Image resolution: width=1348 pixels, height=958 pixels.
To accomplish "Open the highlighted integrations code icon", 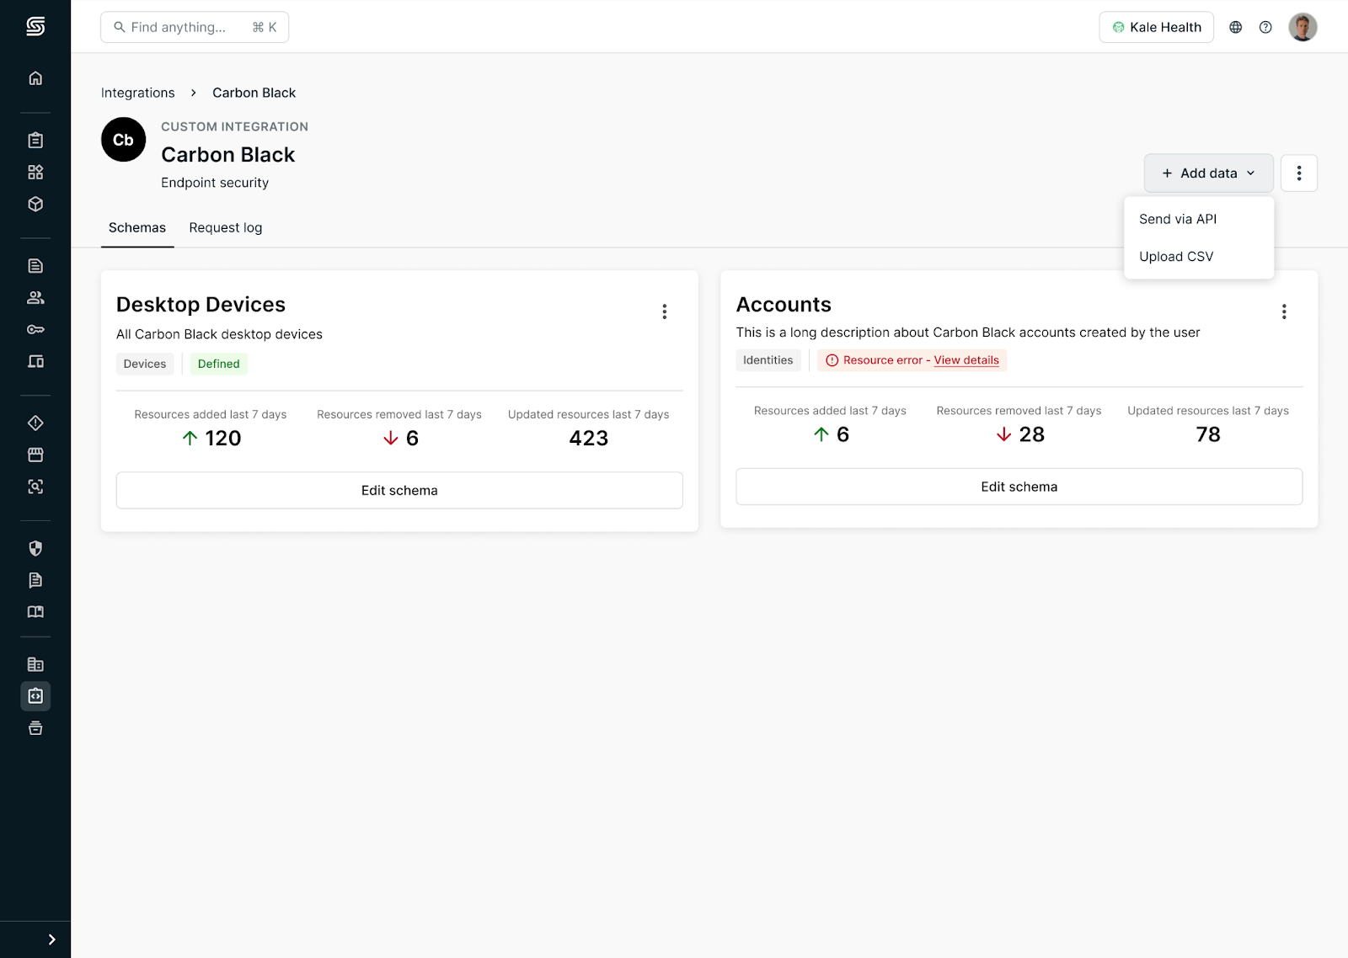I will [x=35, y=697].
